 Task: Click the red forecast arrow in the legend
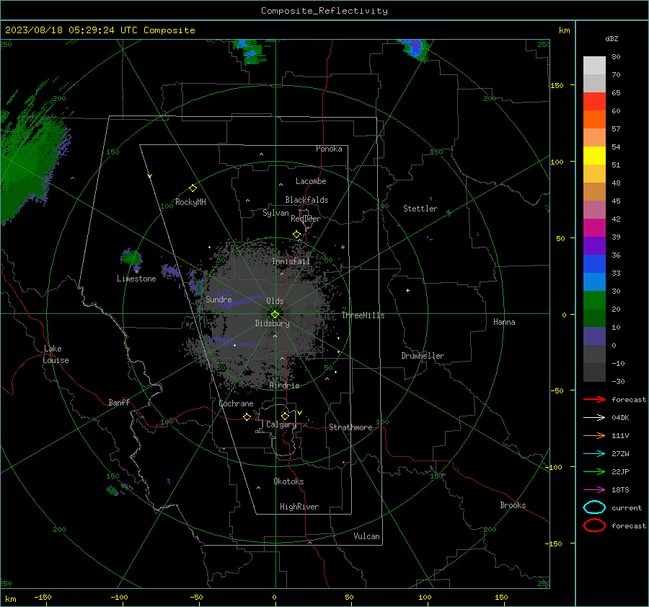(594, 399)
